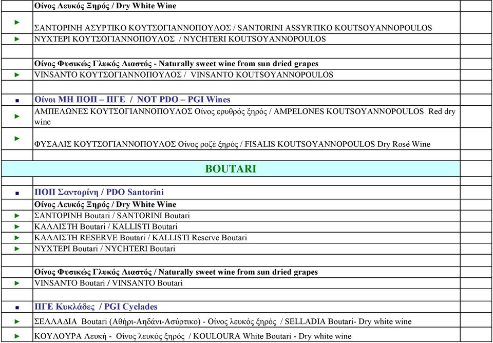Click the green arrow beside SANTORINI ASSYRTIKO KOUTSOYANNOPOULOS

tap(17, 22)
